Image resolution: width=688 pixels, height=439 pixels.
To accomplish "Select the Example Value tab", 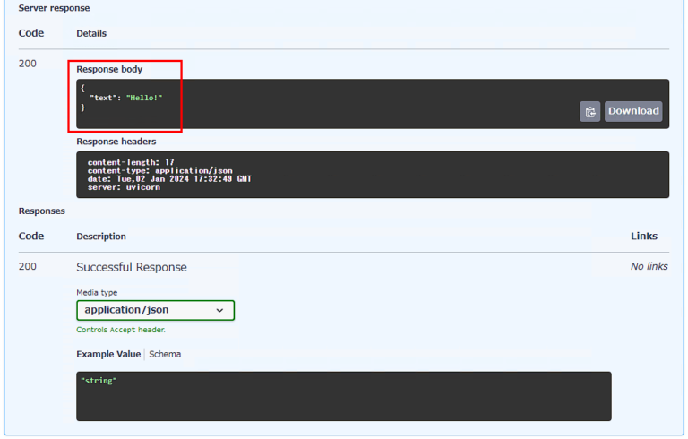I will pyautogui.click(x=109, y=354).
